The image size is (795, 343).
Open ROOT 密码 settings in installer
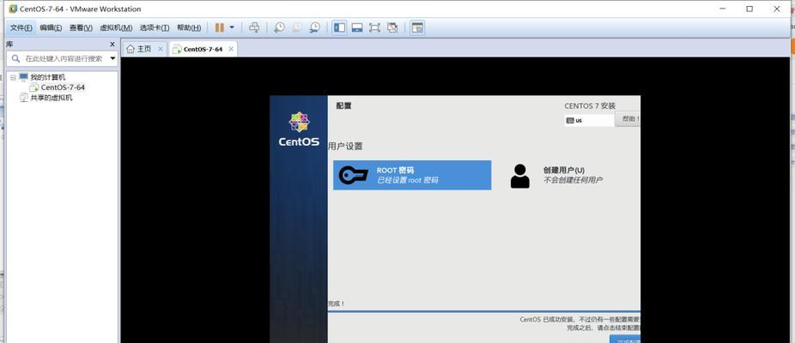tap(412, 175)
